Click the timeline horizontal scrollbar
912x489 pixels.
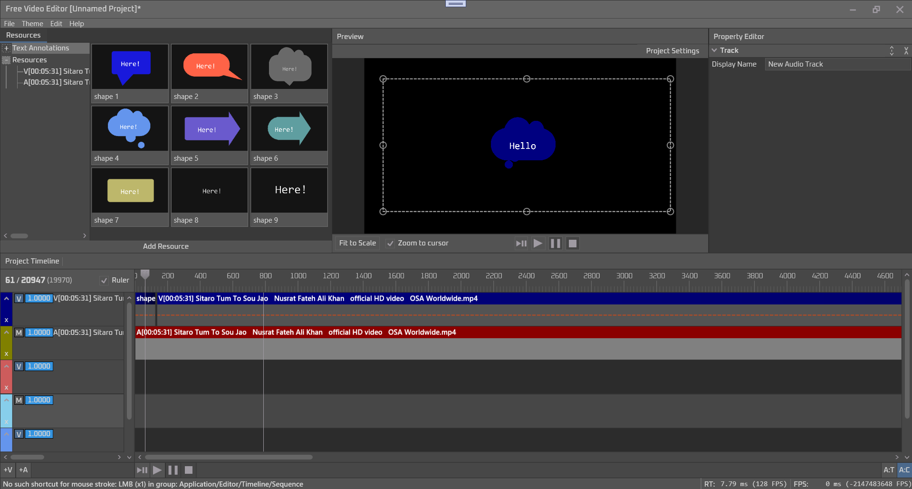[229, 457]
